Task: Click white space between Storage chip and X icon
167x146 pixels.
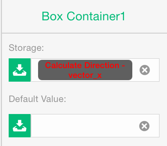Action: (x=136, y=70)
